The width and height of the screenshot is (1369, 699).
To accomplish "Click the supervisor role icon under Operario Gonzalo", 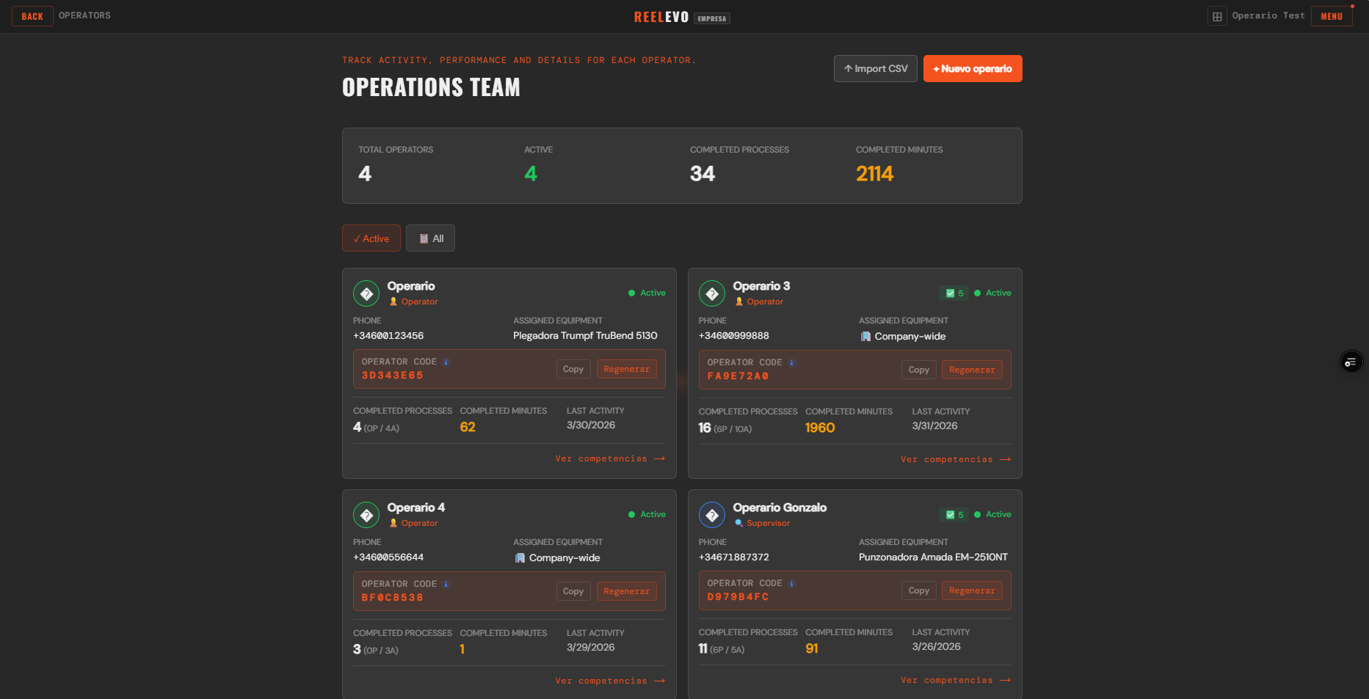I will click(739, 523).
